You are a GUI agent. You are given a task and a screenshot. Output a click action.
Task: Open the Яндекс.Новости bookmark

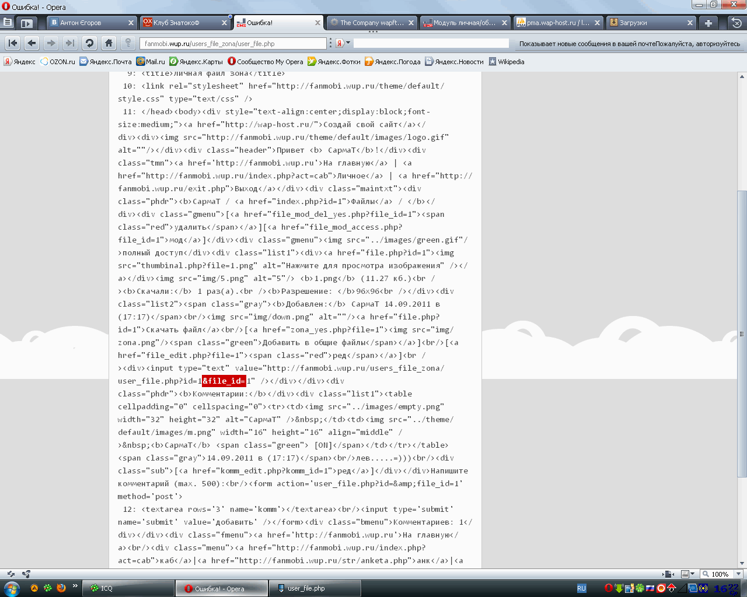(455, 62)
